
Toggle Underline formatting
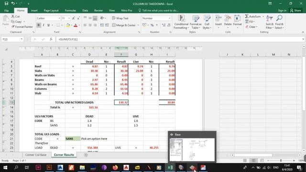(48, 25)
